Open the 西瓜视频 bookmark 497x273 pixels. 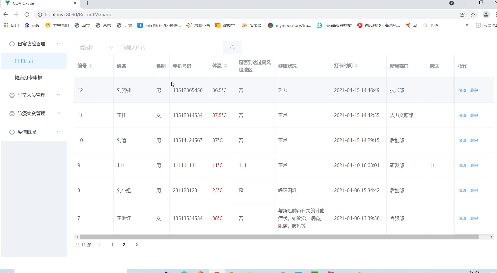coord(379,25)
